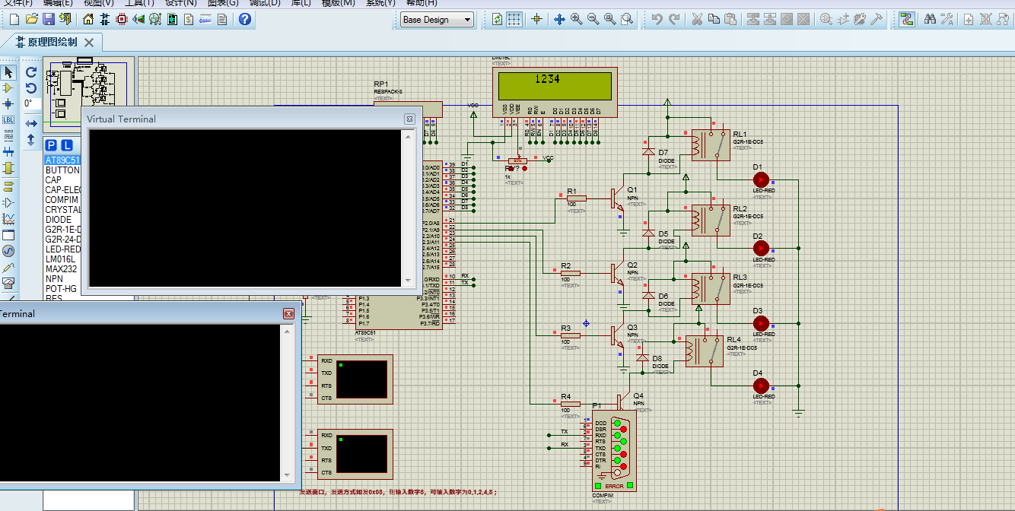Create a new project icon

(13, 19)
